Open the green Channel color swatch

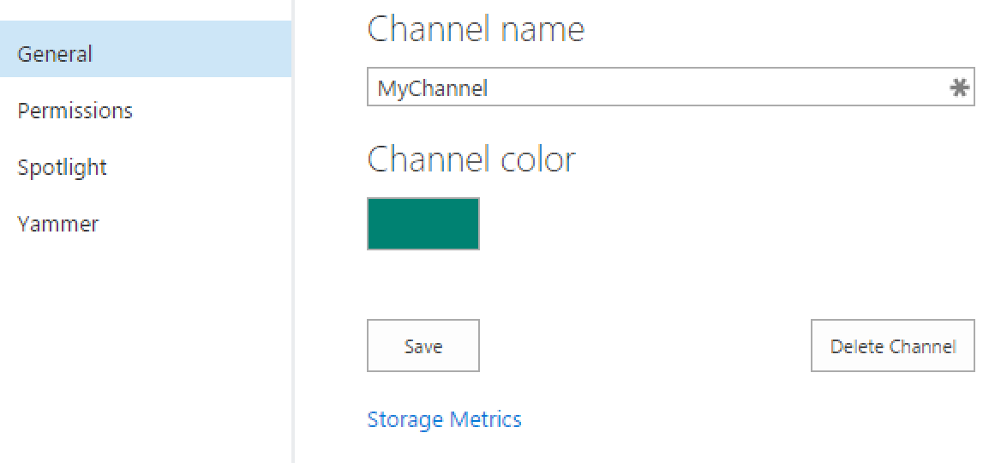click(x=423, y=224)
